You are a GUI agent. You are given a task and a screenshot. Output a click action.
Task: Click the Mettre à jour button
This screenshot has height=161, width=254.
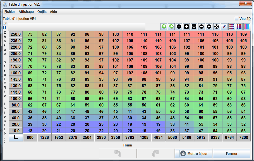pyautogui.click(x=193, y=153)
